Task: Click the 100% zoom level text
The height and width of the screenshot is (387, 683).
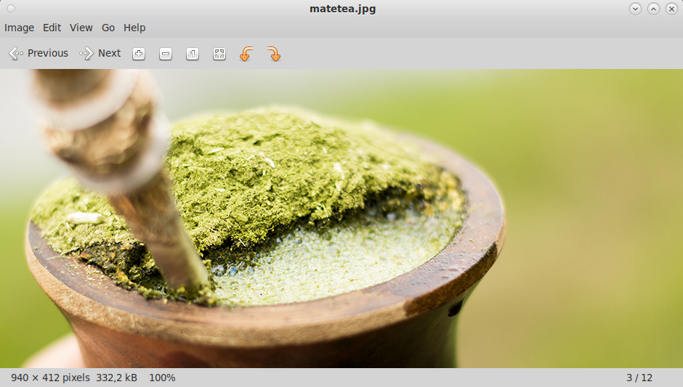Action: [163, 378]
